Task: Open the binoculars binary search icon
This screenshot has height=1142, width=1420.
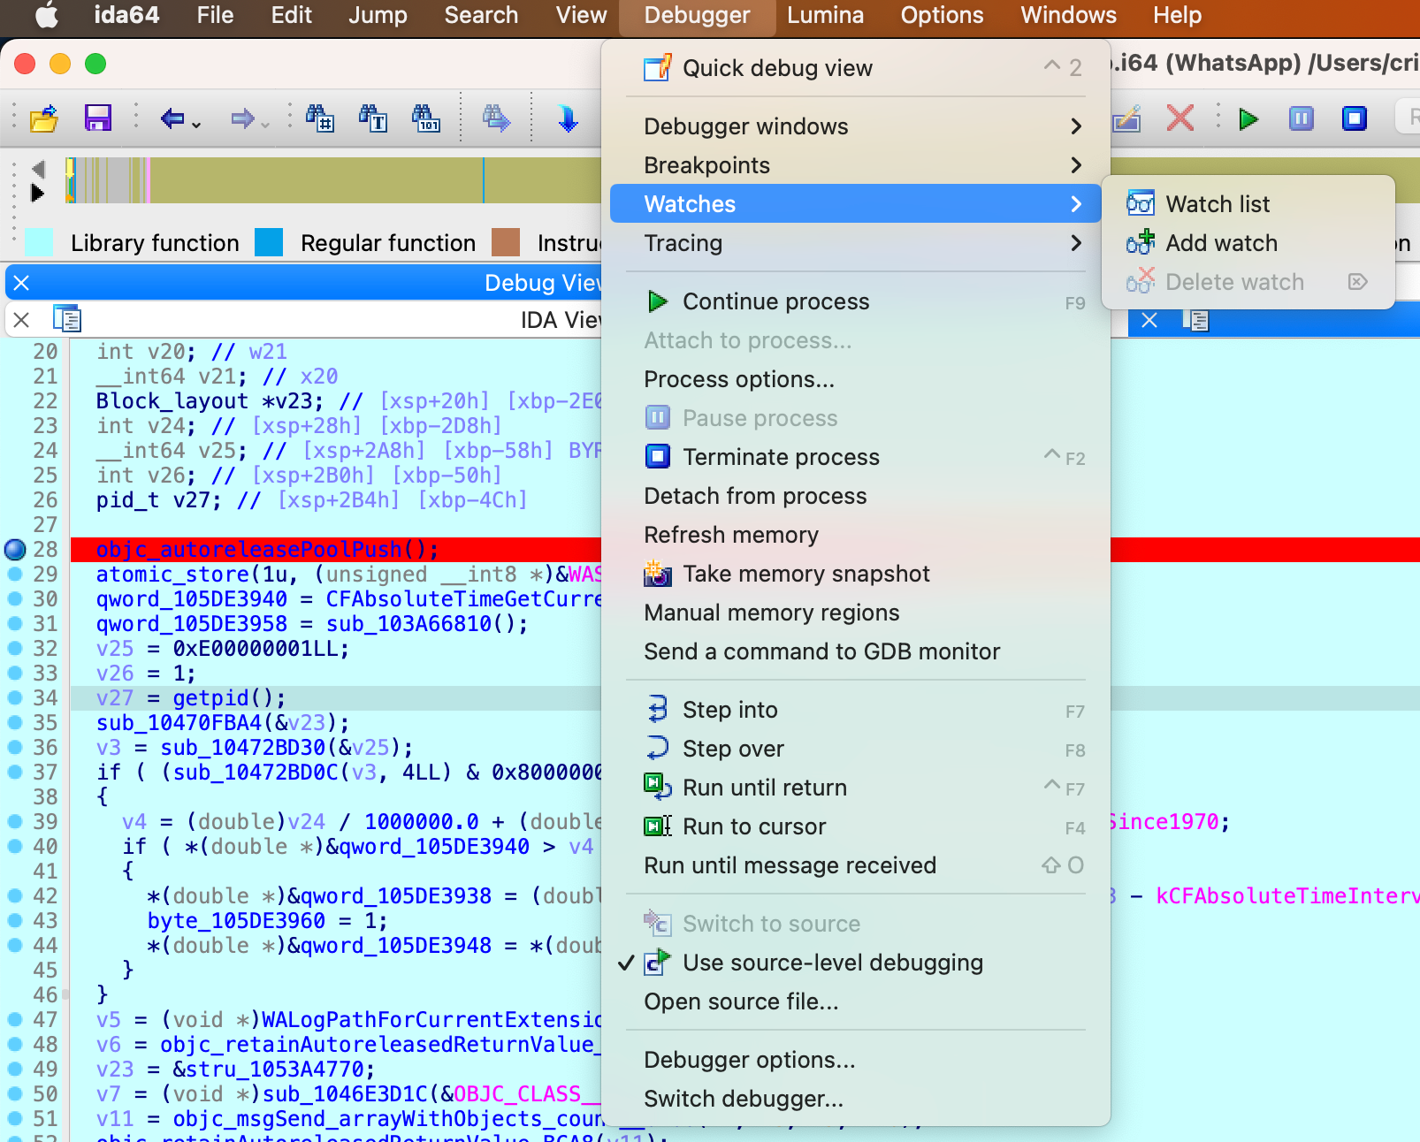Action: 426,118
